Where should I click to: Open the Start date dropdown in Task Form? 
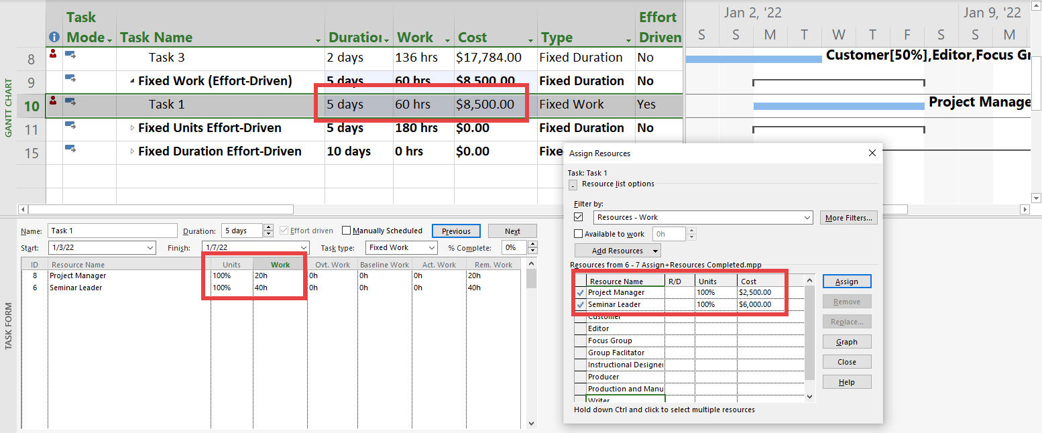click(x=149, y=248)
